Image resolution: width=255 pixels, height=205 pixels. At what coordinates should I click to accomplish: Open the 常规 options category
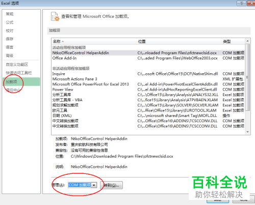point(10,14)
